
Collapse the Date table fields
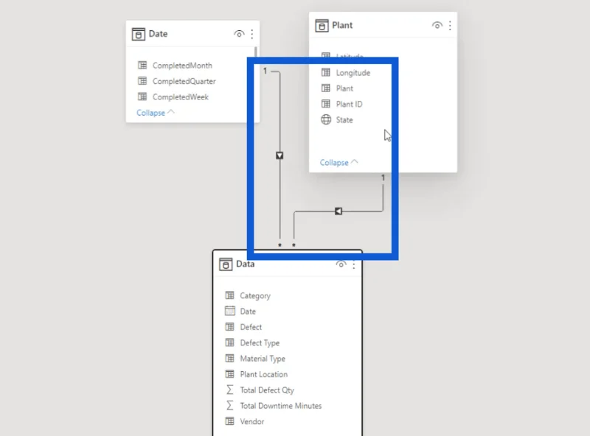[x=156, y=113]
